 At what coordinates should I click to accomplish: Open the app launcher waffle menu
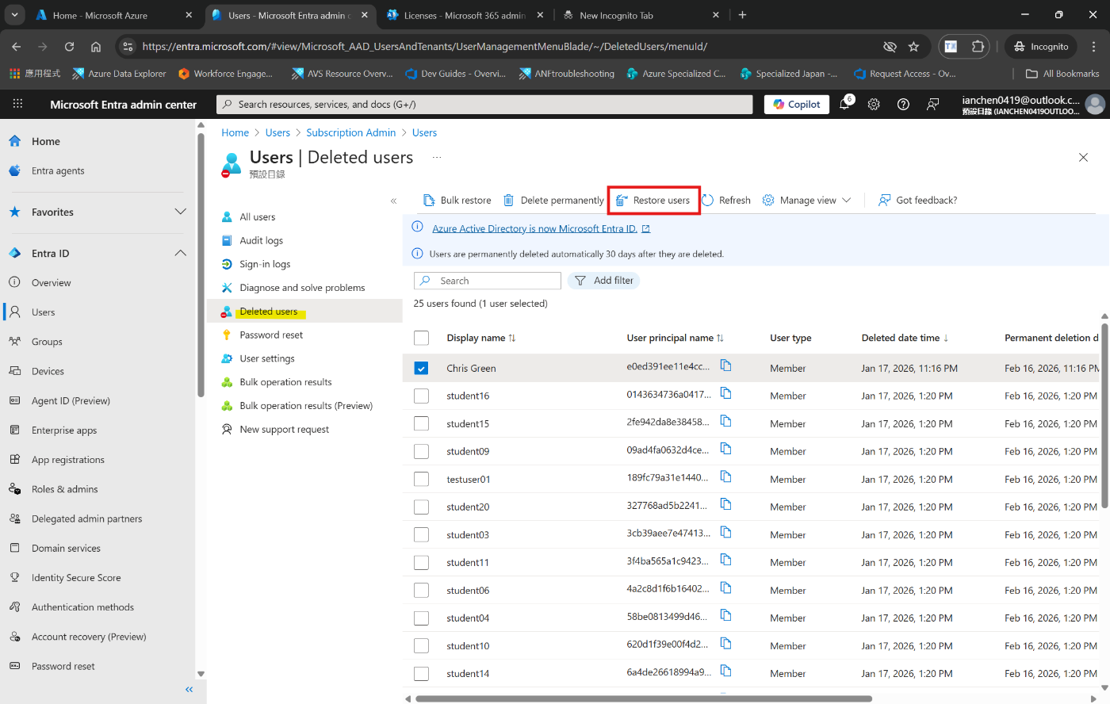click(x=17, y=104)
